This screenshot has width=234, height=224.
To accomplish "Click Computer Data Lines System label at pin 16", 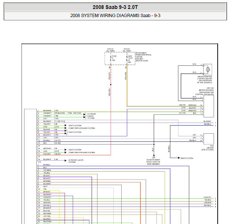I will pyautogui.click(x=82, y=153).
